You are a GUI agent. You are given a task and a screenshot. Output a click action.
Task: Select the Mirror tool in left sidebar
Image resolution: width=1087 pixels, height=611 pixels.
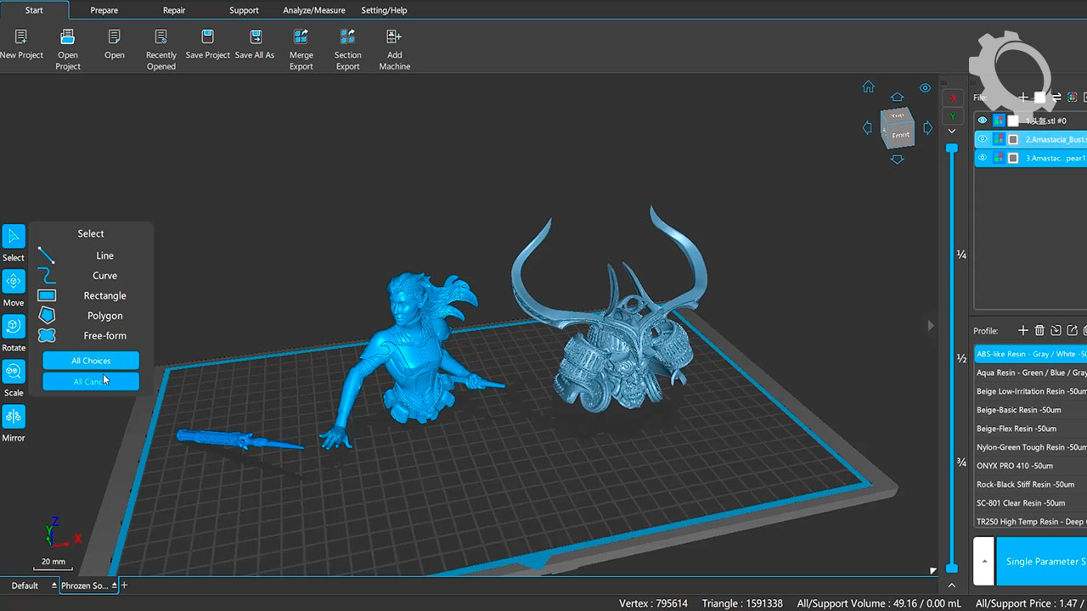[x=14, y=417]
